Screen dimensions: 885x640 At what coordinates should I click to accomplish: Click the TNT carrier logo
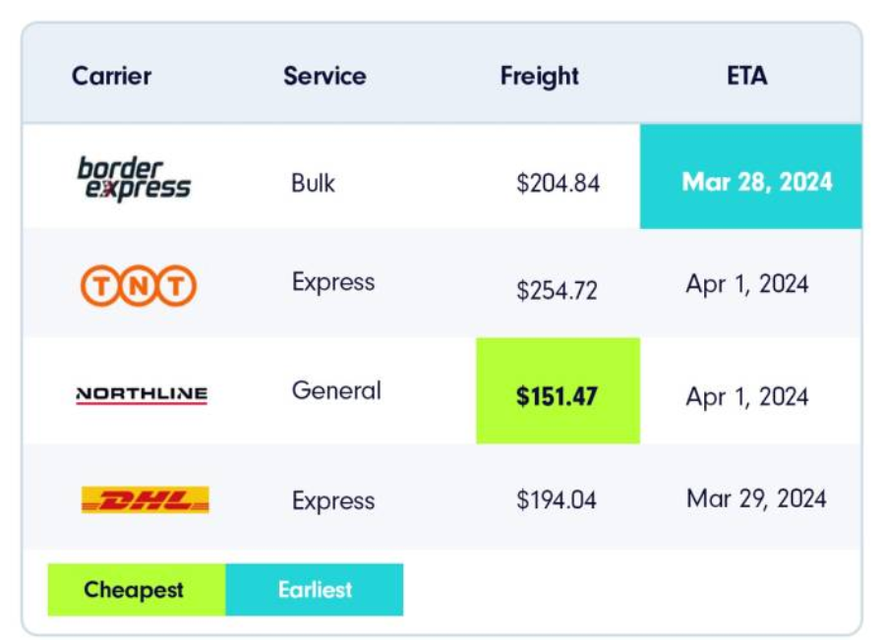(138, 286)
